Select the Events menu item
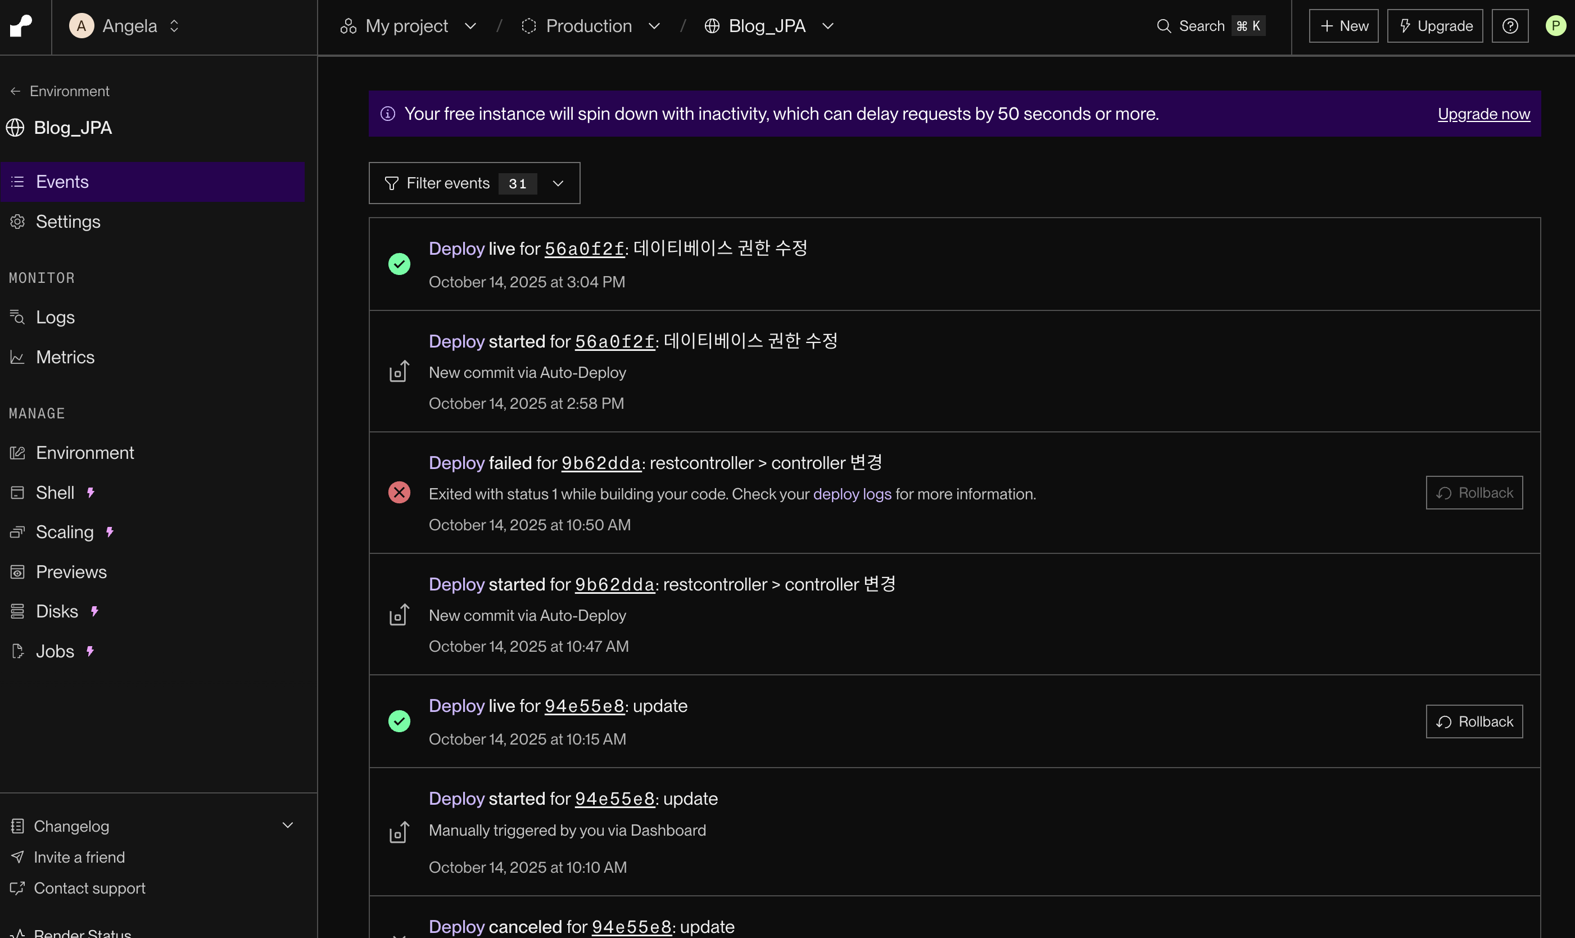The image size is (1575, 938). click(x=62, y=182)
